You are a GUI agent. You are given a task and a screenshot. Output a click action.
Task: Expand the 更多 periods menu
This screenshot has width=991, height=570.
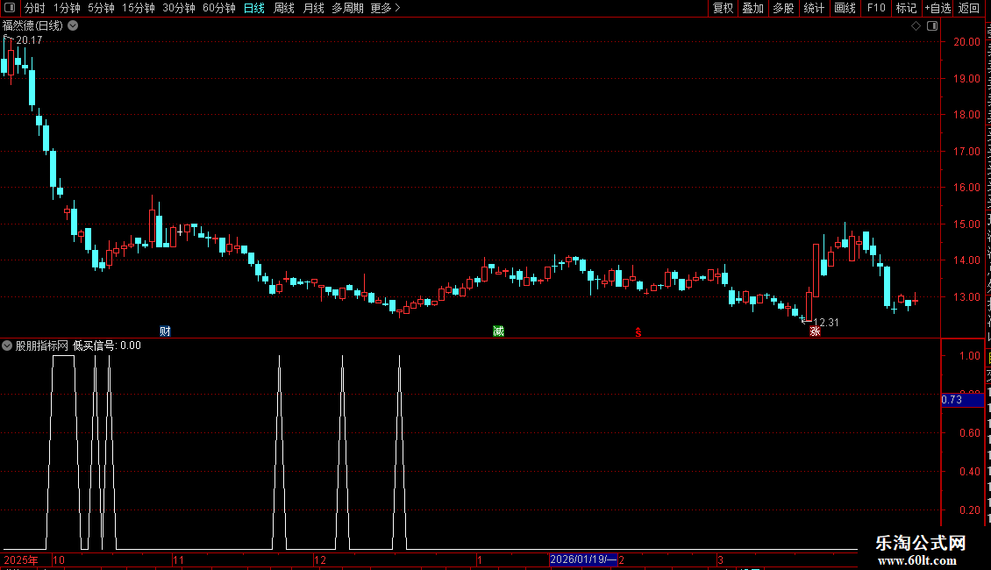click(x=385, y=8)
